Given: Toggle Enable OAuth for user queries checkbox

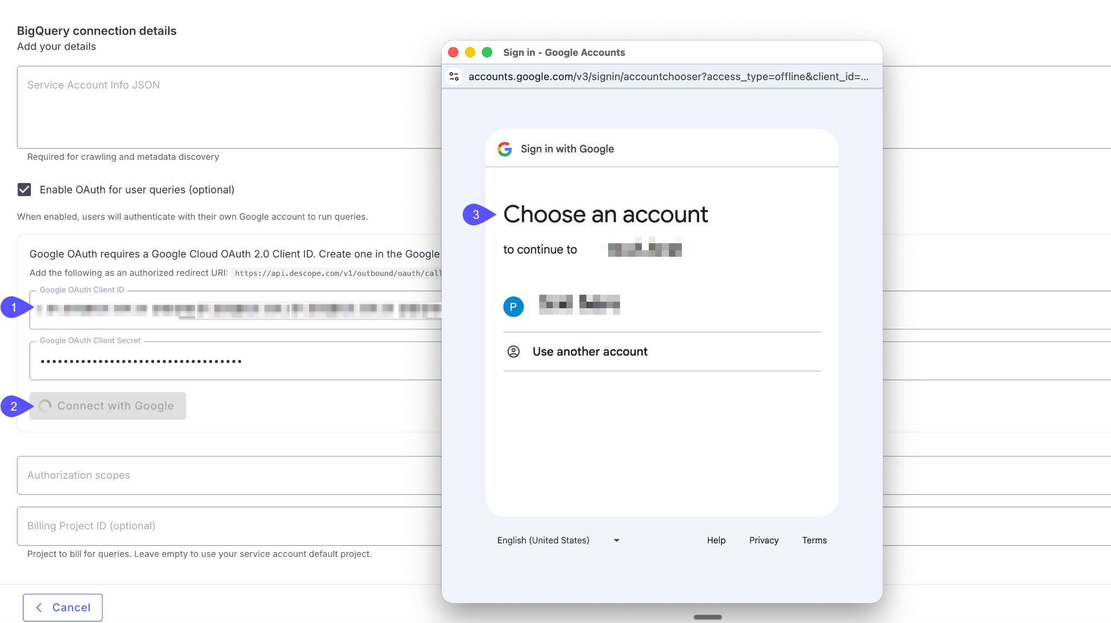Looking at the screenshot, I should [24, 190].
